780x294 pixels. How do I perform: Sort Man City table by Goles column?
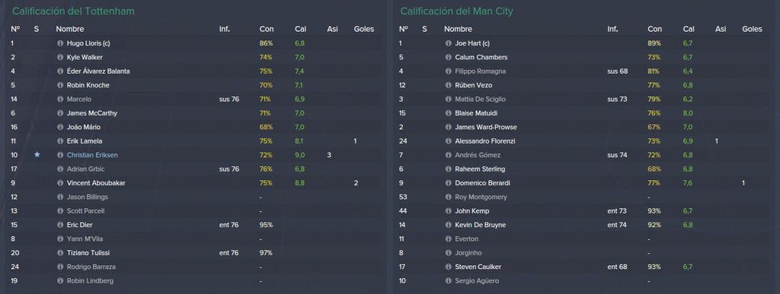[752, 30]
